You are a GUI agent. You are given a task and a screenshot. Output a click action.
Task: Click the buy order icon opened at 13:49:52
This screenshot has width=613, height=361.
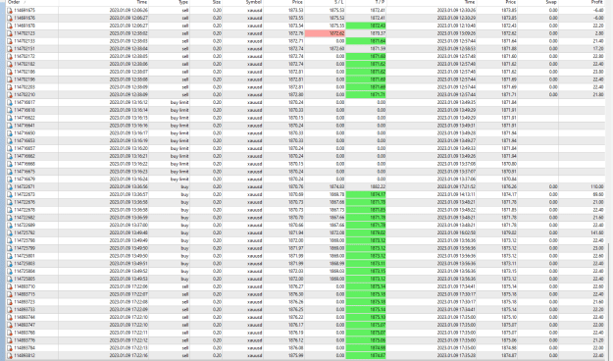10,271
